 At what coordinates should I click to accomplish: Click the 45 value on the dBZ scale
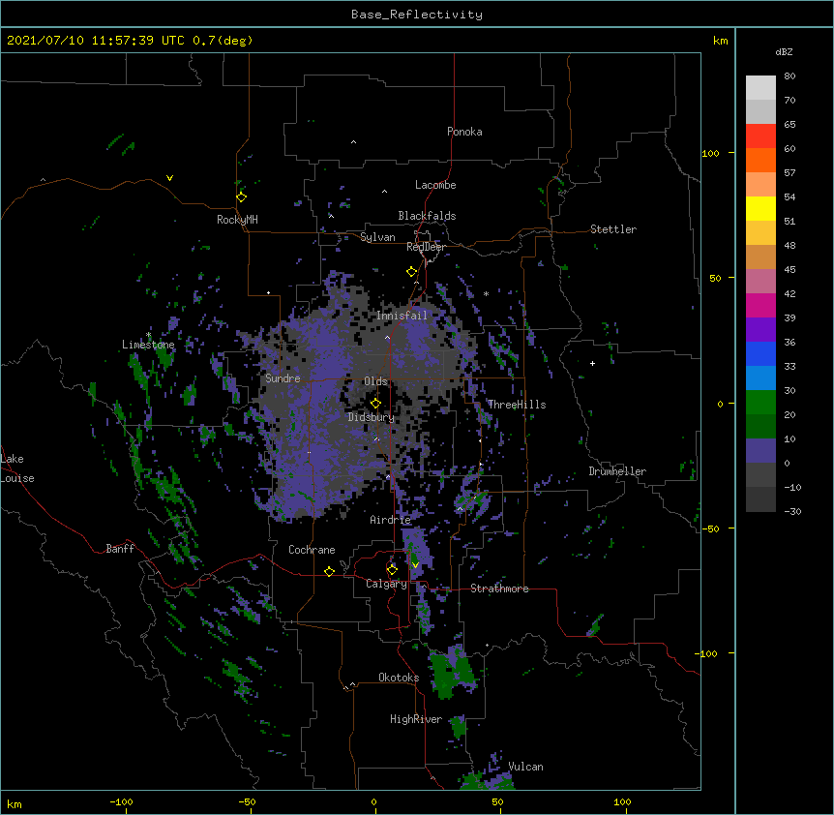pos(789,269)
